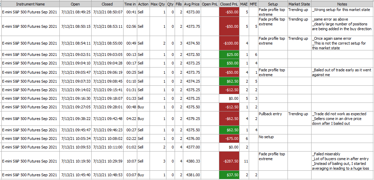
Task: Click the Closed column header
Action: point(107,4)
